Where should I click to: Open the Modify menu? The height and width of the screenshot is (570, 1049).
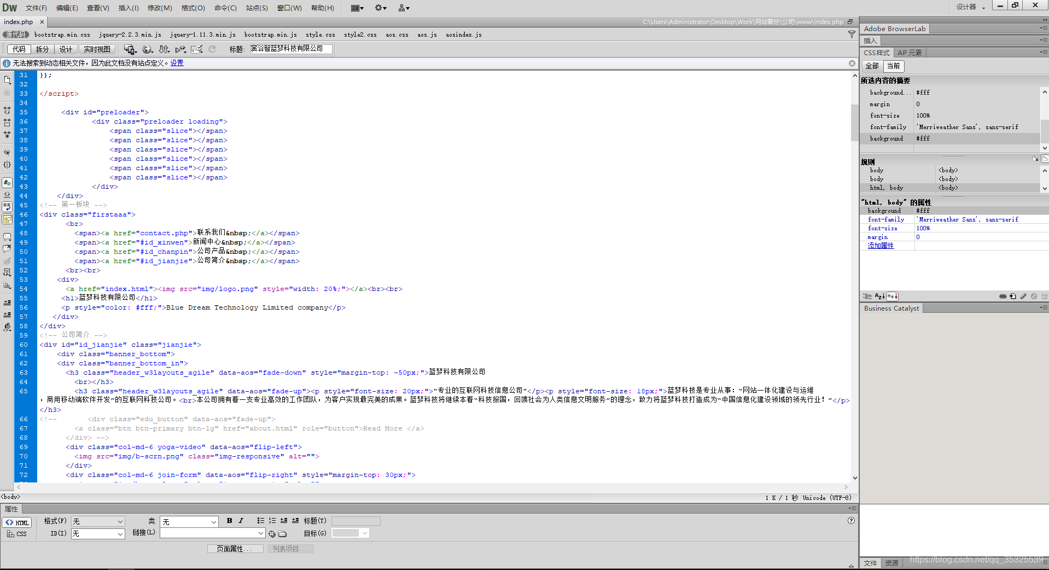[x=160, y=8]
